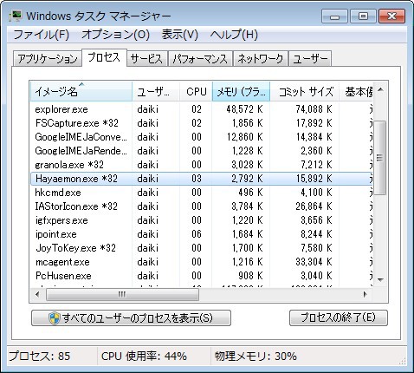Open the ヘルプ(H) menu
Viewport: 414px width, 373px height.
(234, 35)
